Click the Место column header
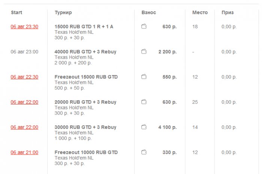262x174 pixels. (200, 12)
